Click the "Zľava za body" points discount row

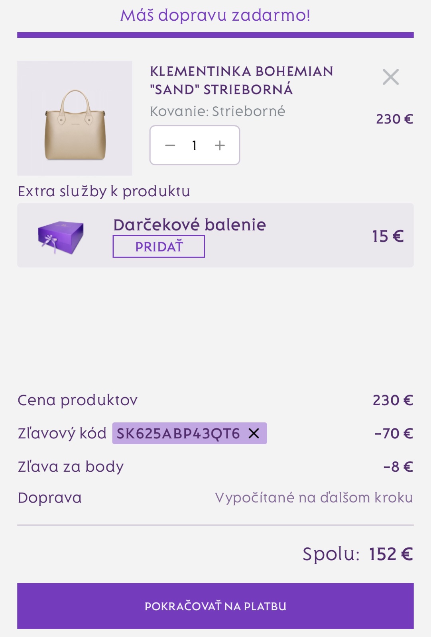71,467
